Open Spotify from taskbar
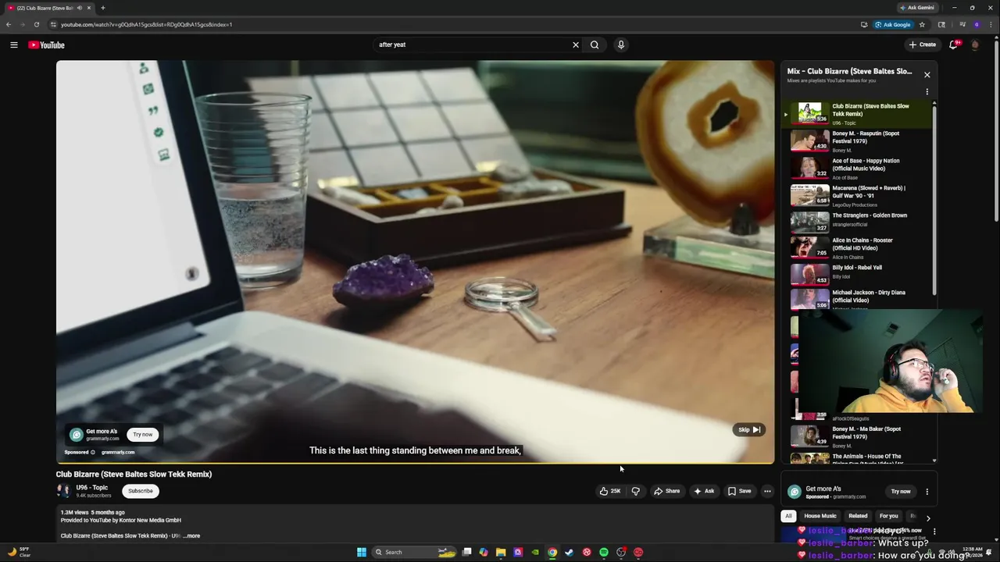The image size is (1000, 562). tap(604, 552)
